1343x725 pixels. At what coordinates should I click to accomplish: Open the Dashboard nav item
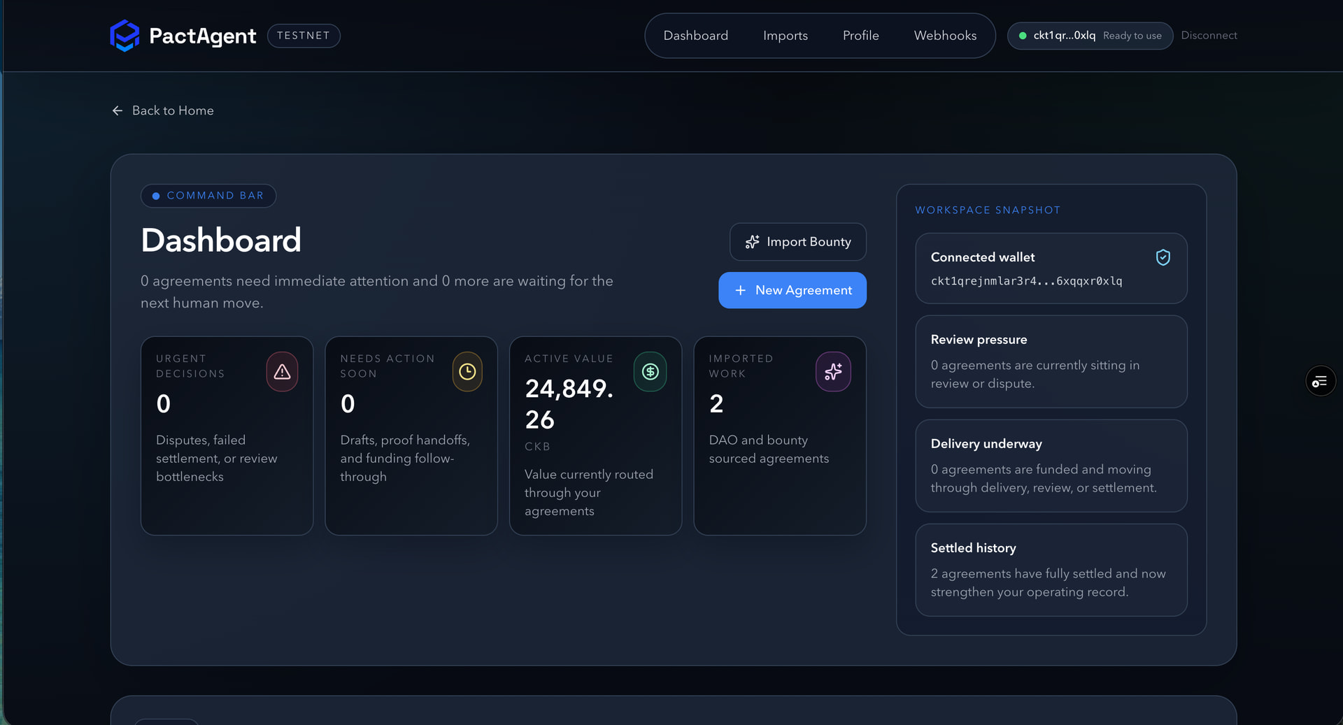click(x=695, y=36)
